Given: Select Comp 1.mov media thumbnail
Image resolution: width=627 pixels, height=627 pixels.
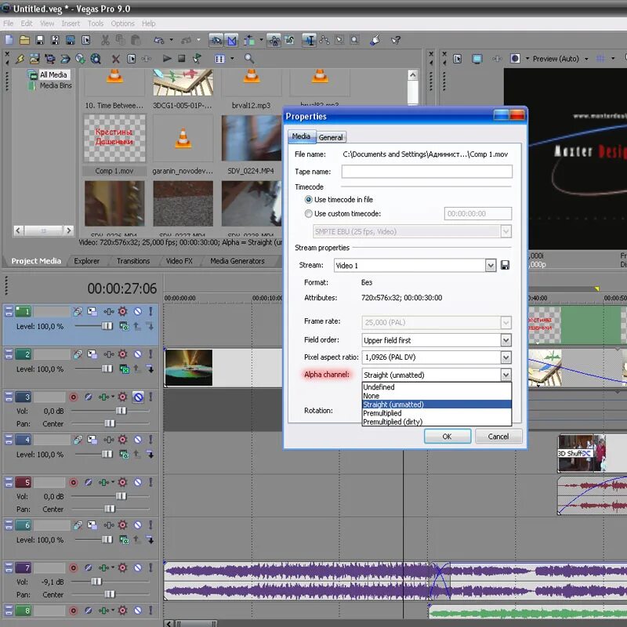Looking at the screenshot, I should click(114, 139).
